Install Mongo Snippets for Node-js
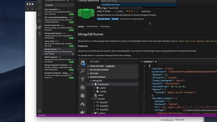The width and height of the screenshot is (217, 122). 71,70
